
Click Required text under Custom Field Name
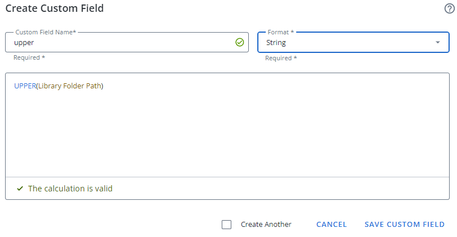tap(29, 58)
